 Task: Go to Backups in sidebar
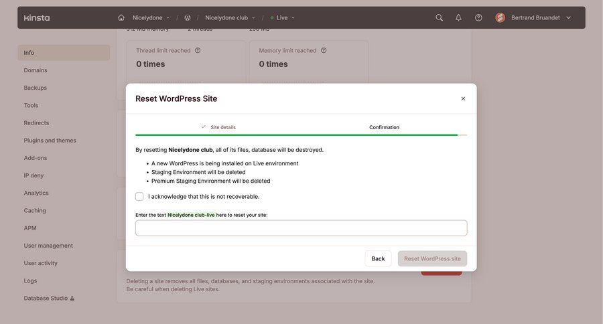click(36, 88)
